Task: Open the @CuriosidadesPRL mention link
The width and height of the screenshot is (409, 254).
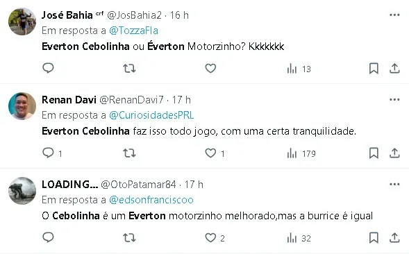Action: [151, 115]
